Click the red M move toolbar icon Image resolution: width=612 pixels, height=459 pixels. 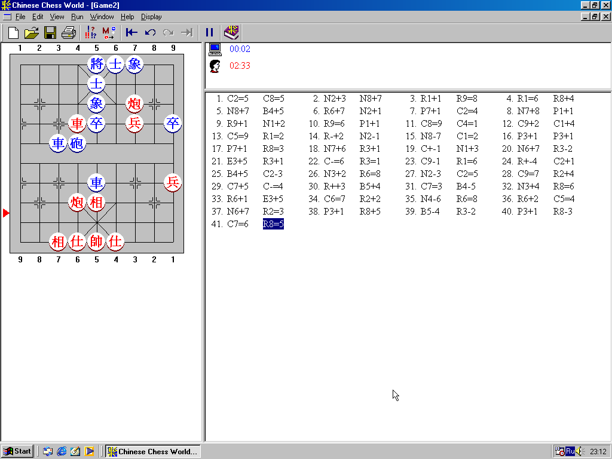[109, 32]
